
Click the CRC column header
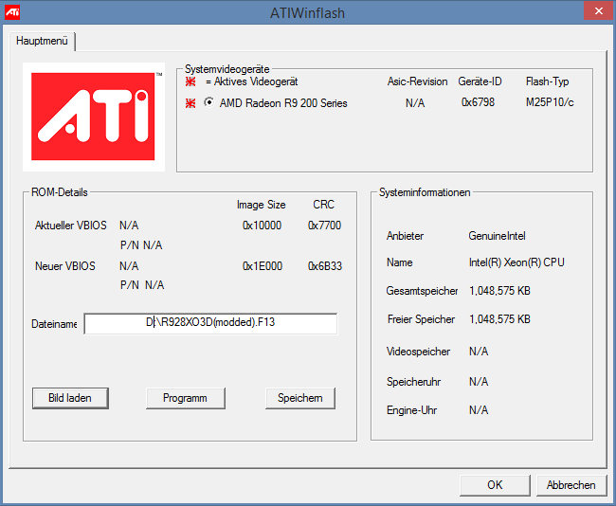pos(324,205)
